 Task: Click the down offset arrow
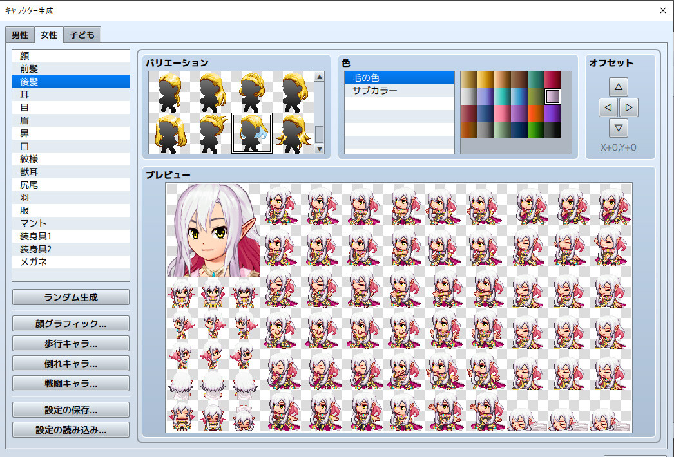(x=619, y=127)
